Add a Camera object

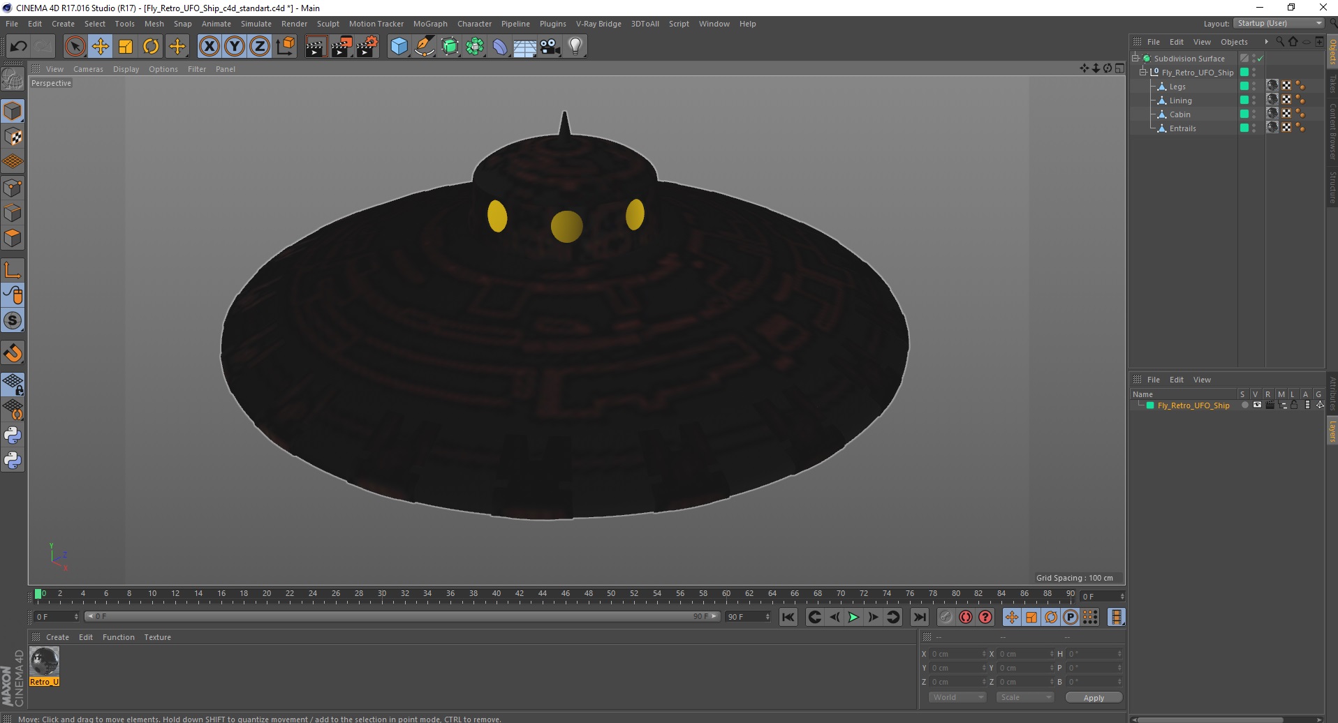click(550, 47)
